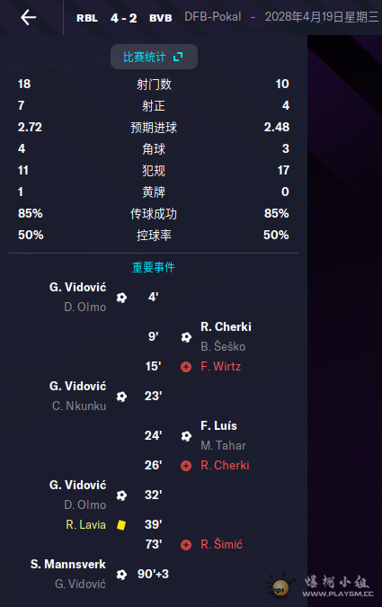This screenshot has height=607, width=382.
Task: Click the back arrow icon
Action: [x=28, y=17]
